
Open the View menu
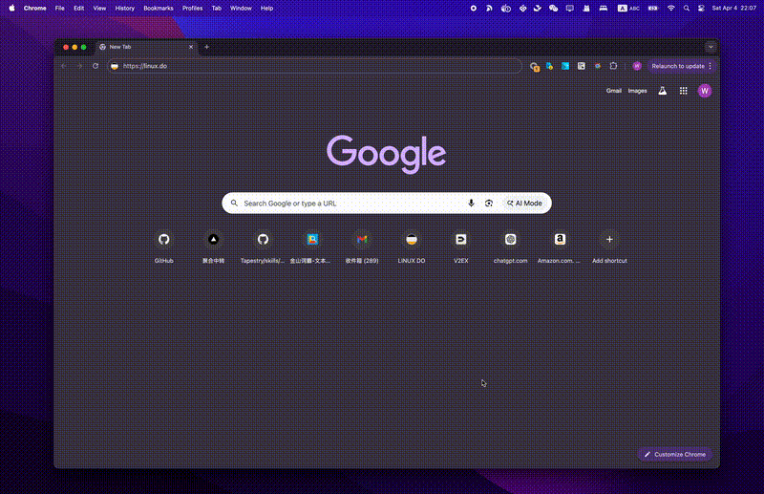99,9
